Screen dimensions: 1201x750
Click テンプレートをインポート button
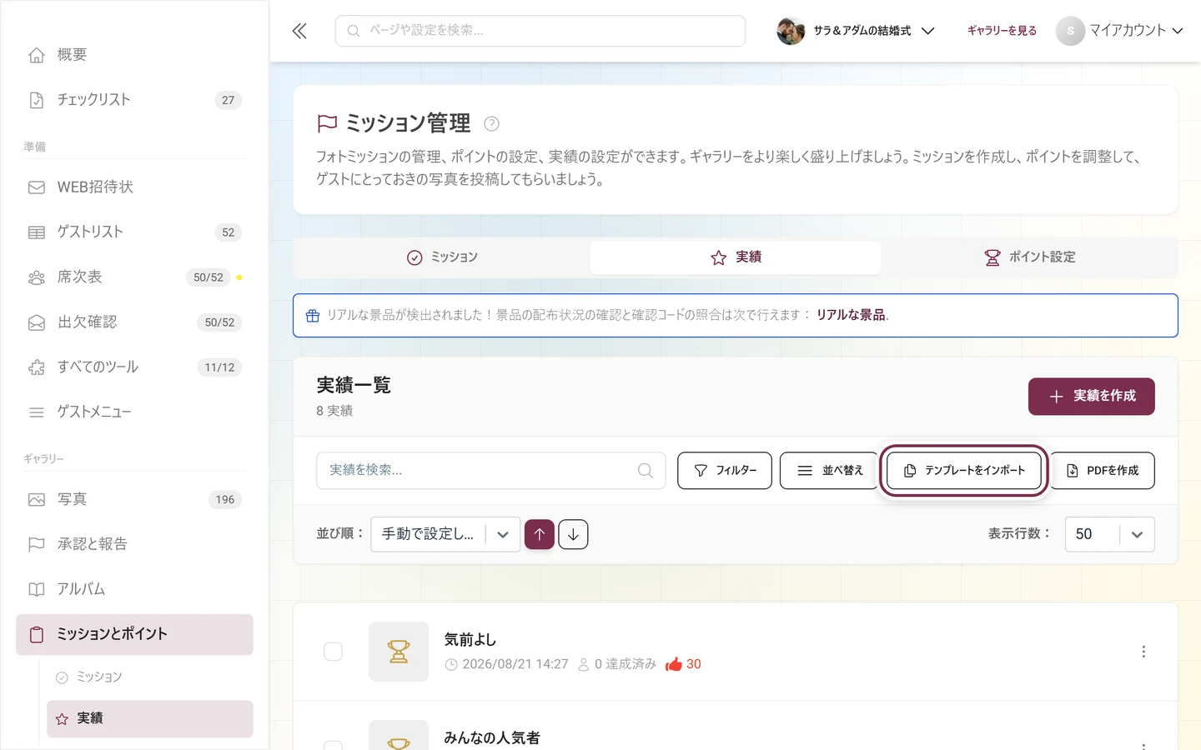(964, 471)
